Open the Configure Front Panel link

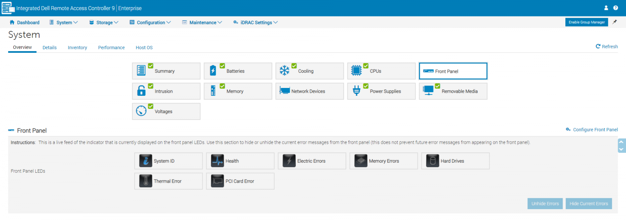tap(595, 130)
